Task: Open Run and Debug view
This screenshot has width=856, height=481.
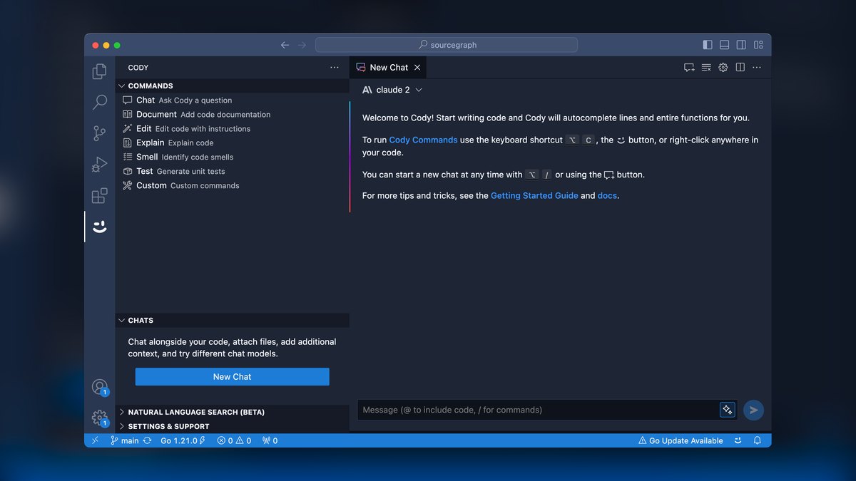Action: (100, 165)
